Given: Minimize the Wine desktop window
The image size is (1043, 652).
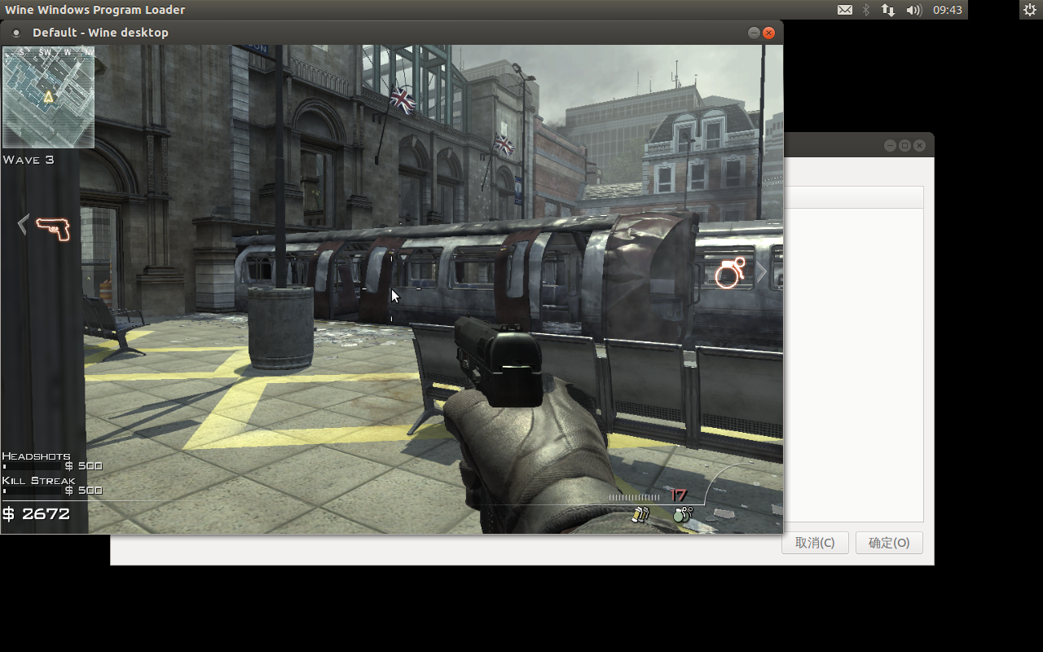Looking at the screenshot, I should 754,33.
